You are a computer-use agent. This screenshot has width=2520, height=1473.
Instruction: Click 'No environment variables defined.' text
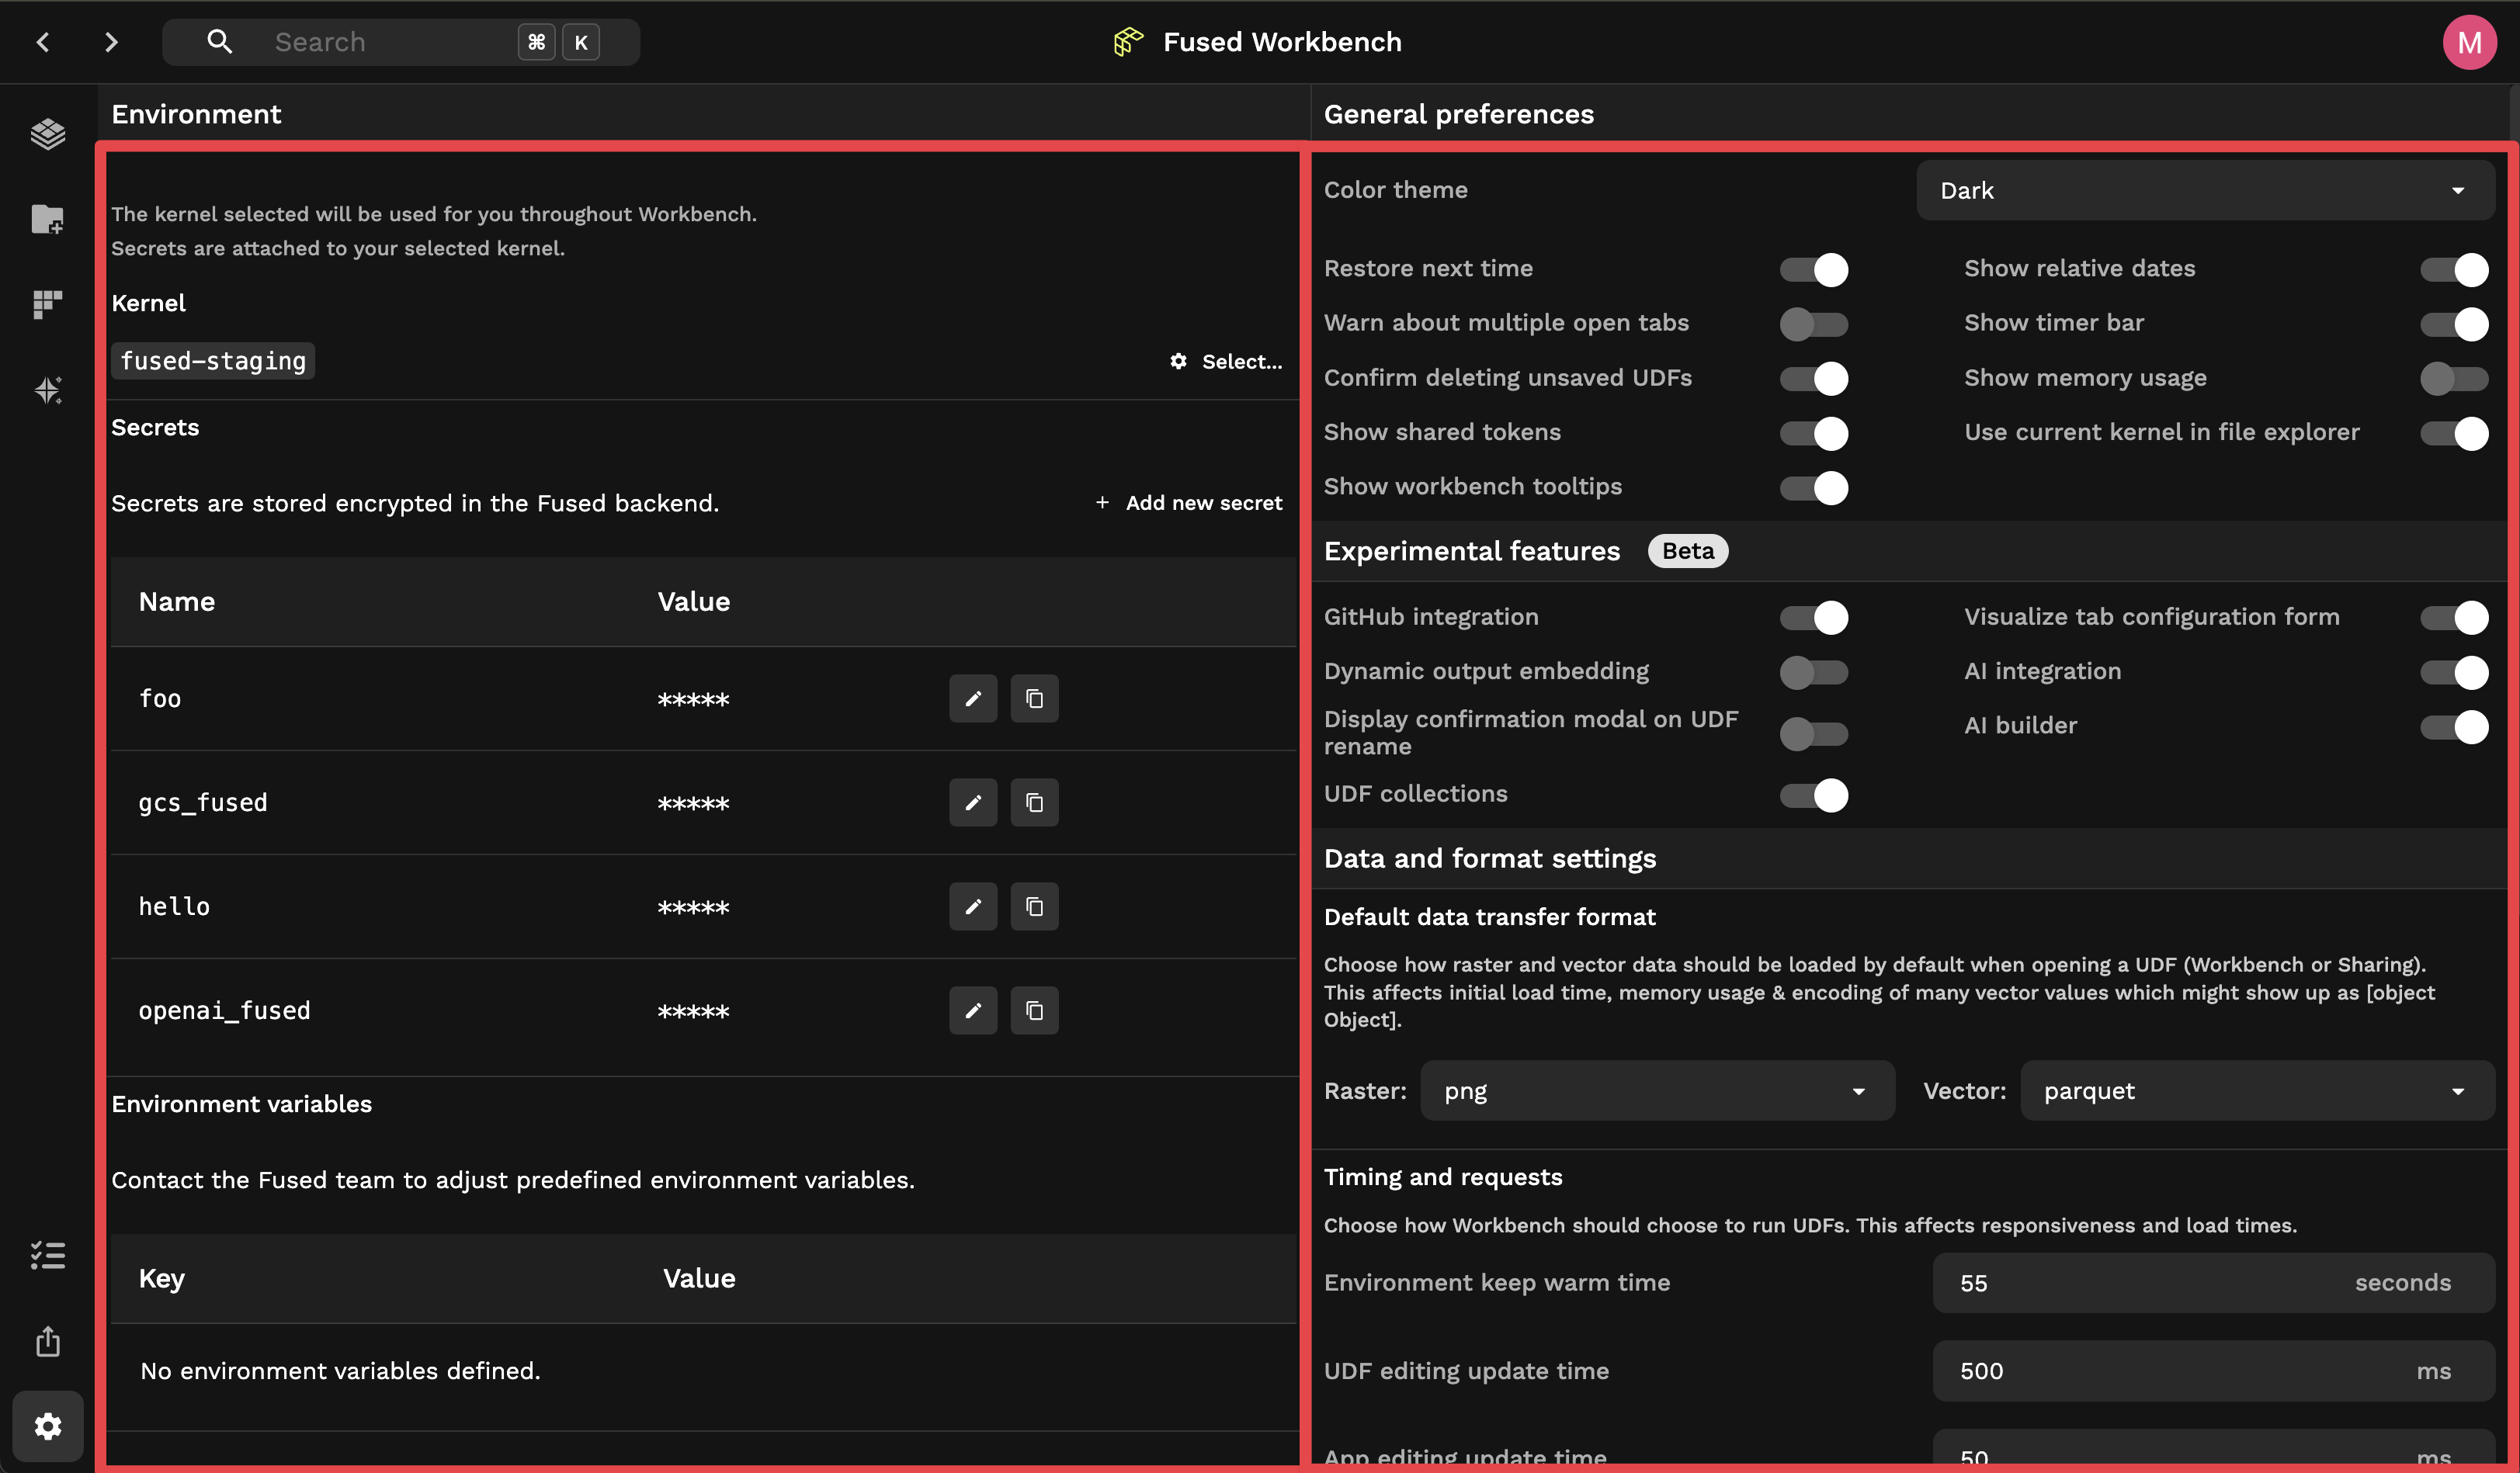pyautogui.click(x=340, y=1371)
